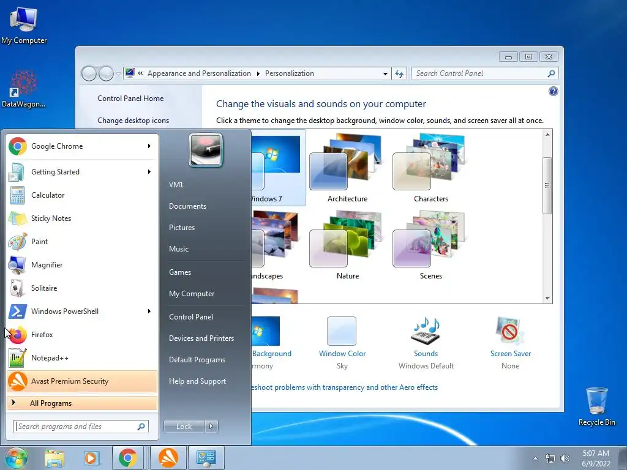Open Avast from the taskbar
This screenshot has width=627, height=470.
click(168, 458)
